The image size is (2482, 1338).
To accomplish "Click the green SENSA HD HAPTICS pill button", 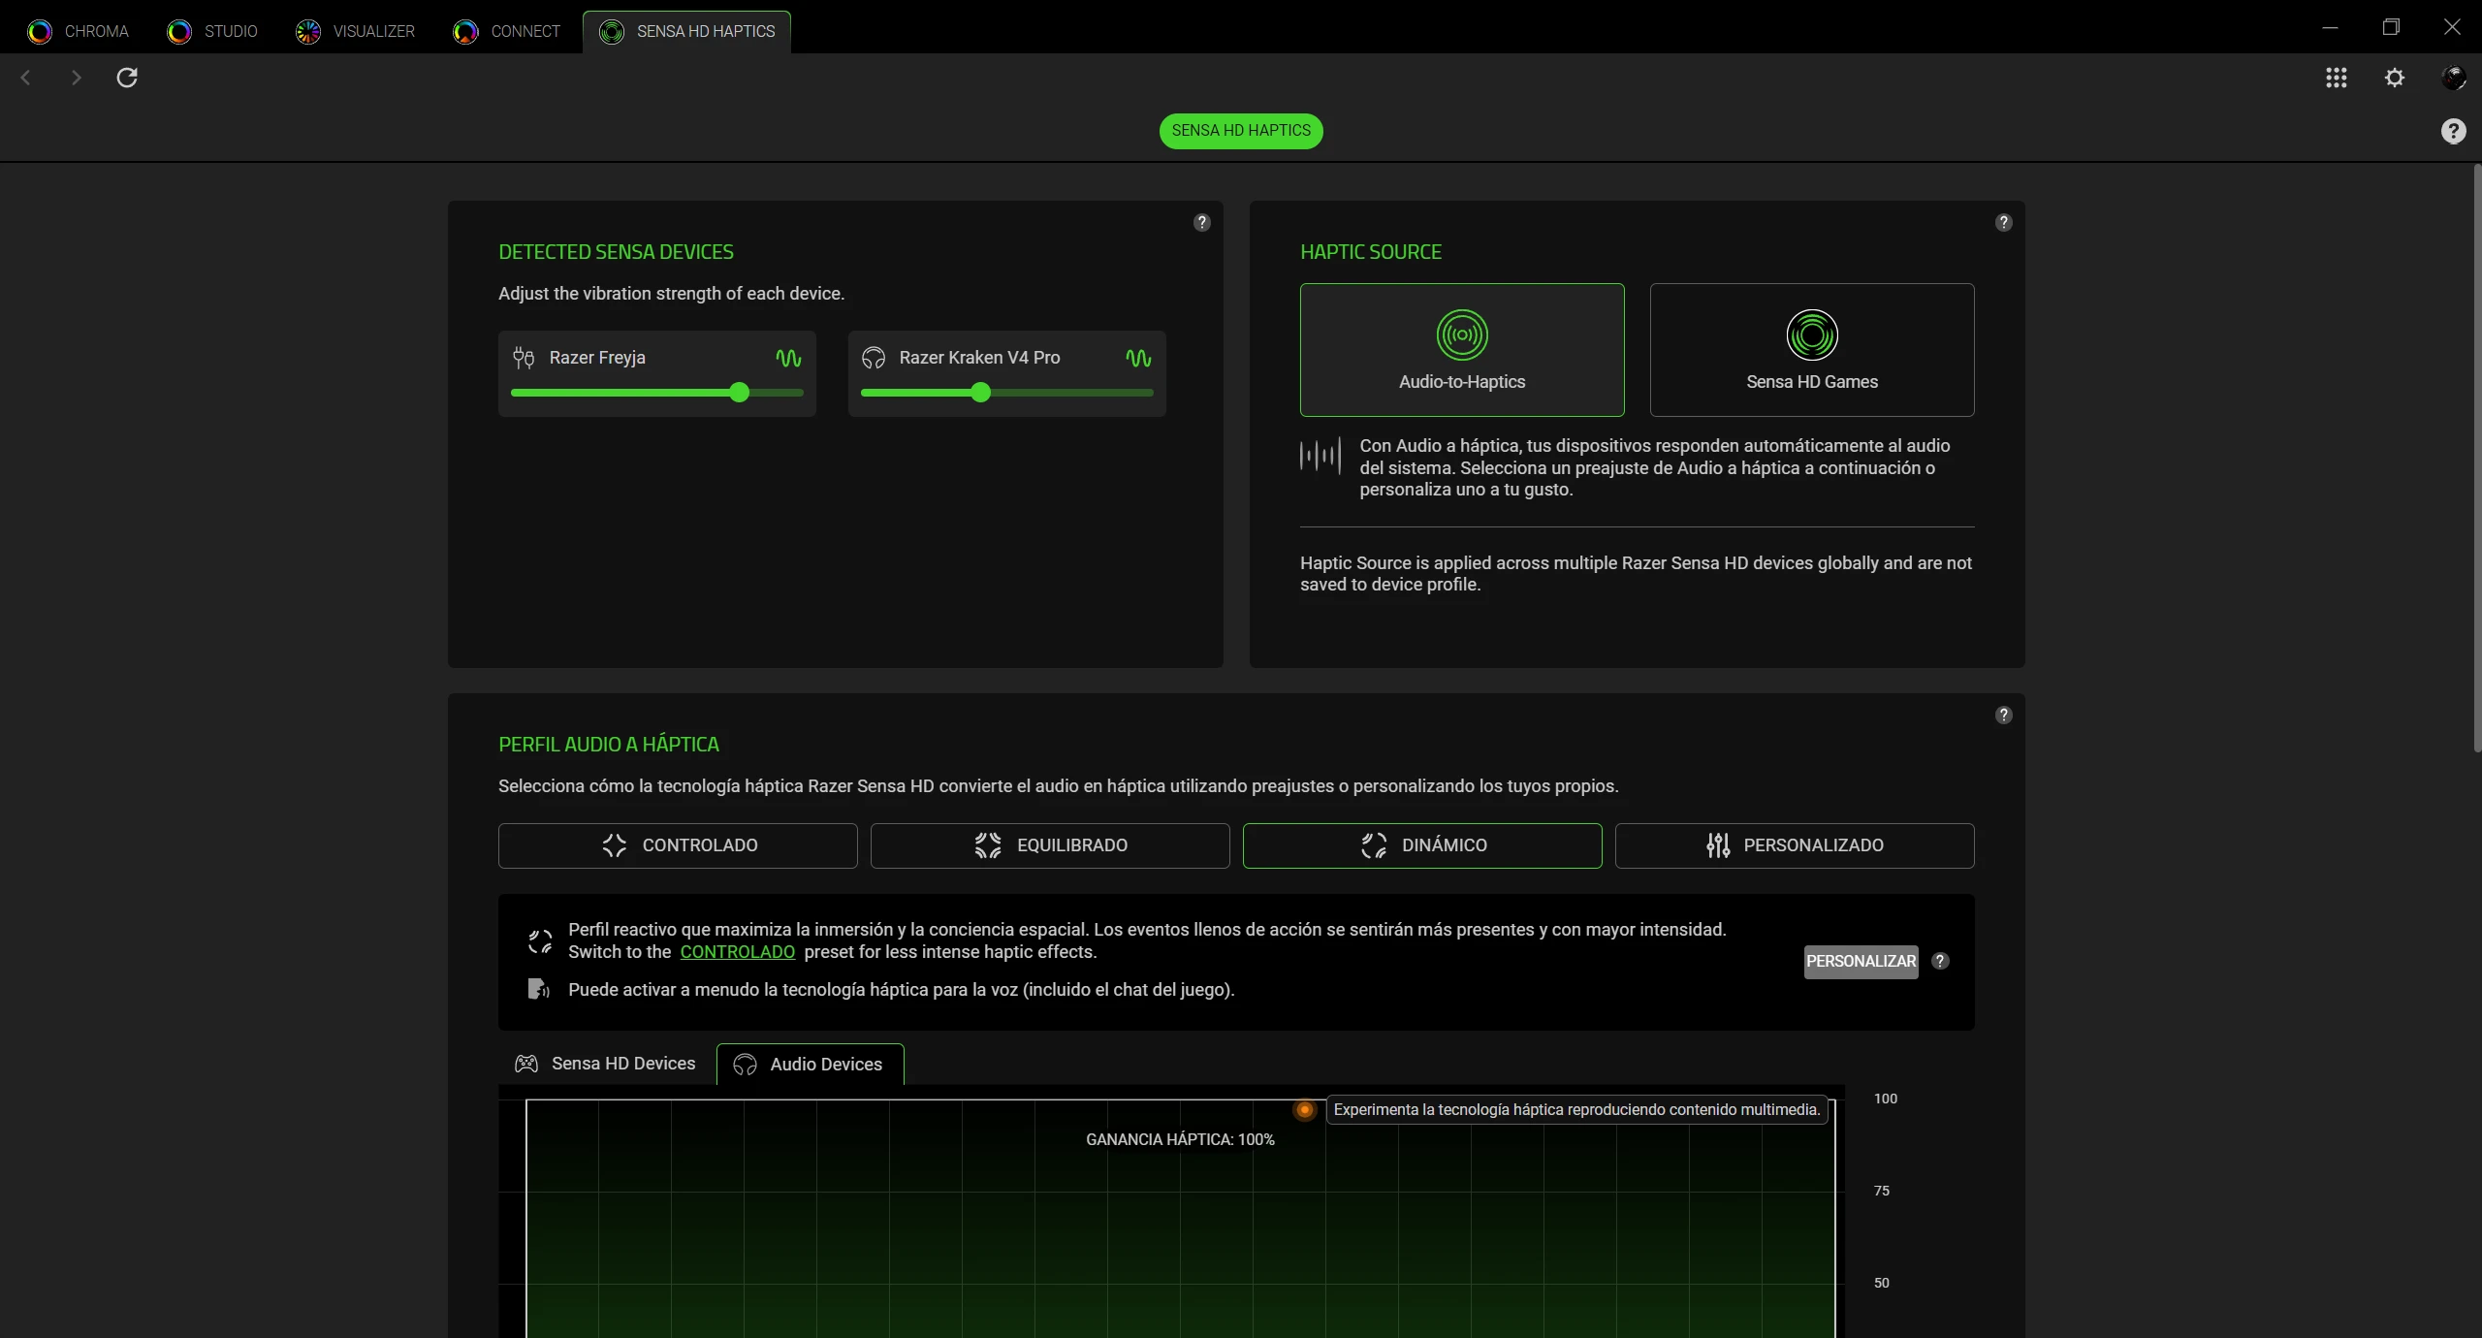I will (x=1241, y=131).
